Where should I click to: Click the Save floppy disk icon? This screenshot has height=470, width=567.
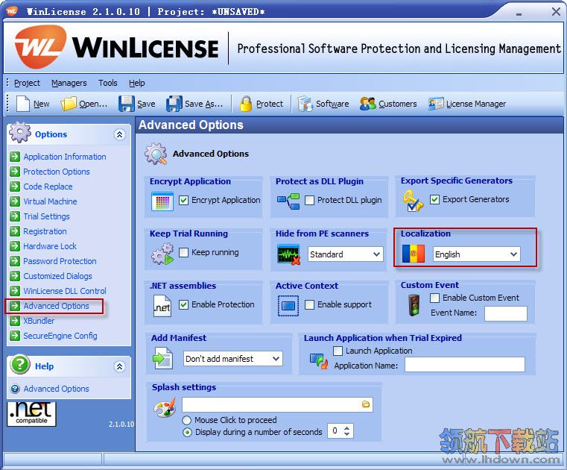pos(127,104)
